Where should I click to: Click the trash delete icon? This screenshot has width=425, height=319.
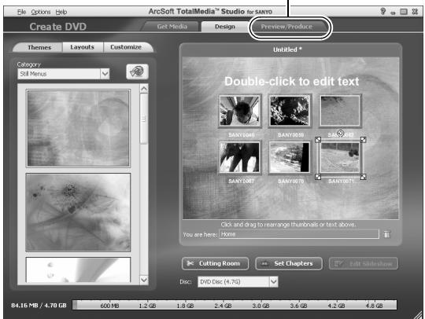click(387, 234)
